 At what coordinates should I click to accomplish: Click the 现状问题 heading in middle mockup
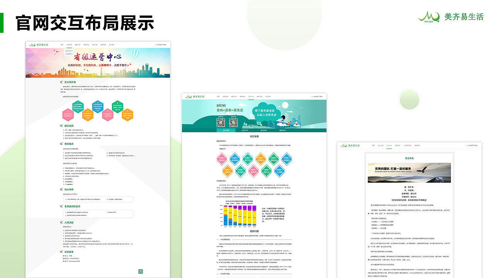pyautogui.click(x=254, y=231)
